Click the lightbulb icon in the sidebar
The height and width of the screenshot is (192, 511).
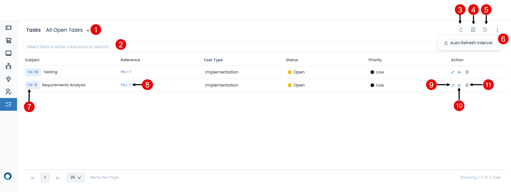9,79
